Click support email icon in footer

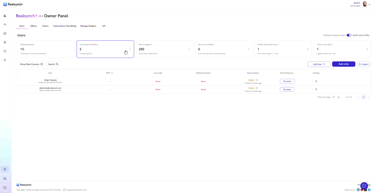click(x=64, y=190)
